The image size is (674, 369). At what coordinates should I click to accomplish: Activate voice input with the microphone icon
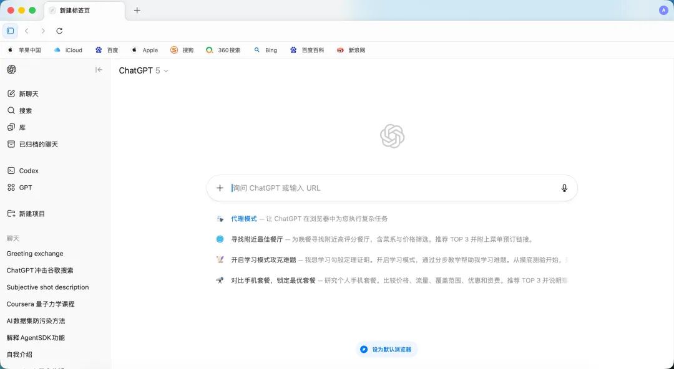(x=564, y=188)
